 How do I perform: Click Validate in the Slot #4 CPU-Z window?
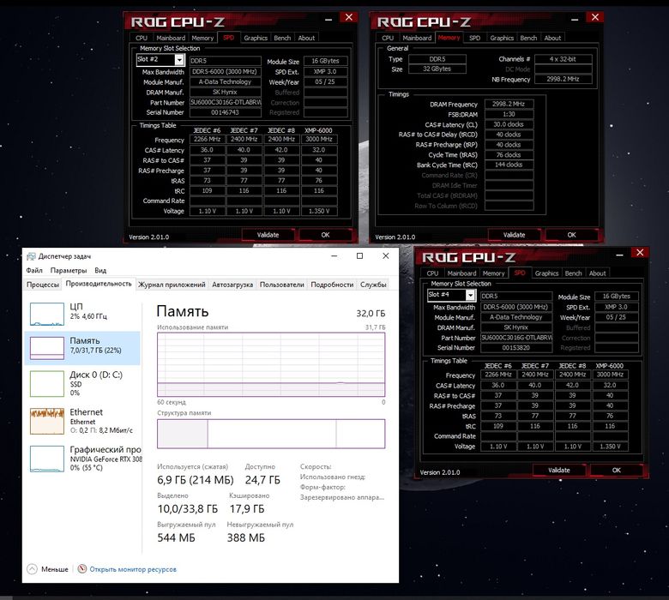click(559, 470)
